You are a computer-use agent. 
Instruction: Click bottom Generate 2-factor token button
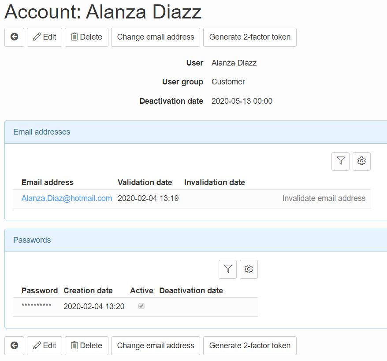pyautogui.click(x=250, y=346)
